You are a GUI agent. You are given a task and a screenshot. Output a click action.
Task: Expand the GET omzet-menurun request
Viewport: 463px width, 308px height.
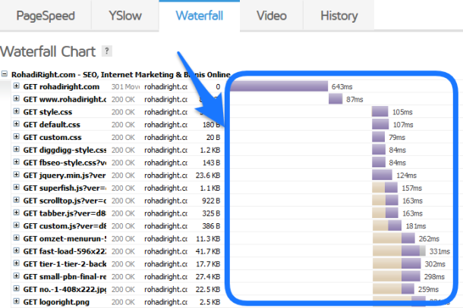tap(16, 238)
